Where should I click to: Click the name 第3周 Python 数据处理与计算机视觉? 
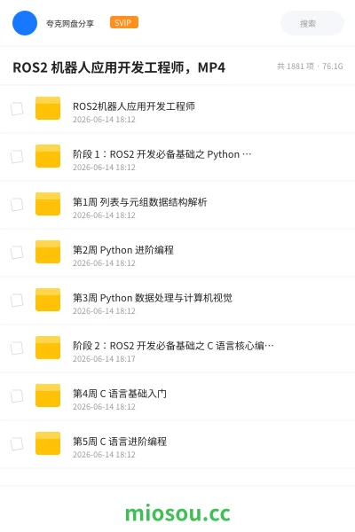pos(152,298)
